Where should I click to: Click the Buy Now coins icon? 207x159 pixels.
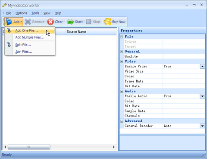[108, 22]
